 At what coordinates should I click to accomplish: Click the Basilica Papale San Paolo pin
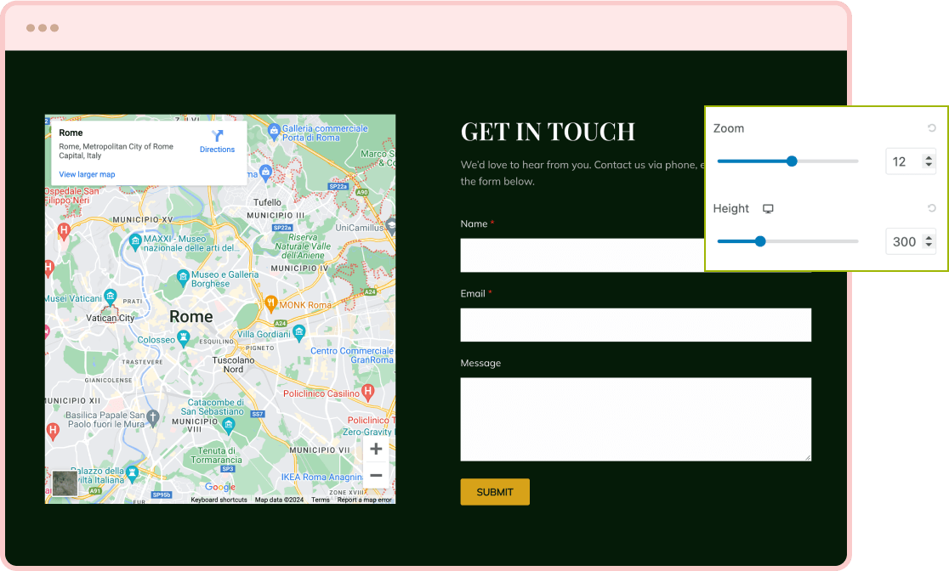(153, 416)
